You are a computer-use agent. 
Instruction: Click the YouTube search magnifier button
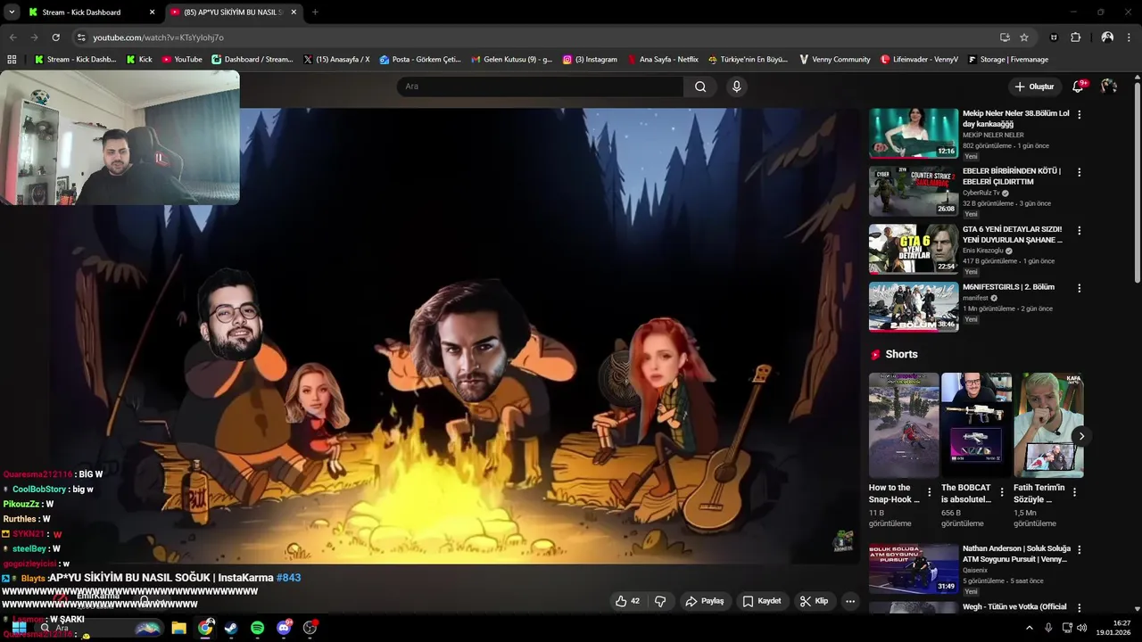(x=700, y=86)
